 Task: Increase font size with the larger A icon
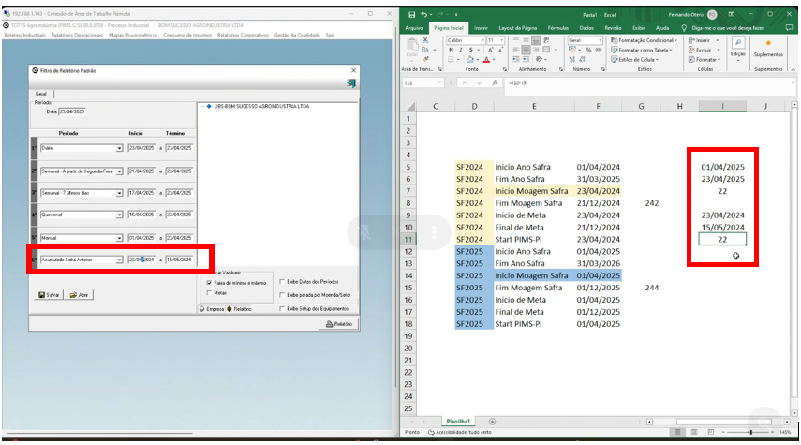pos(490,50)
